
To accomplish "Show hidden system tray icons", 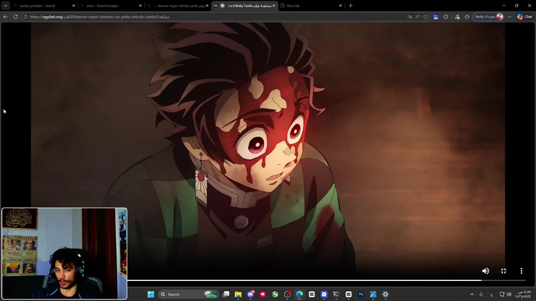I will 472,294.
